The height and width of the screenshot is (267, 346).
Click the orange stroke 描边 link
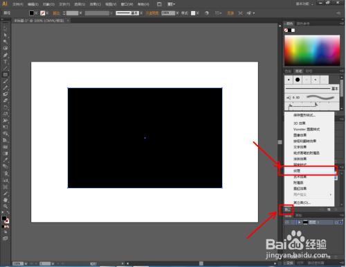56,13
